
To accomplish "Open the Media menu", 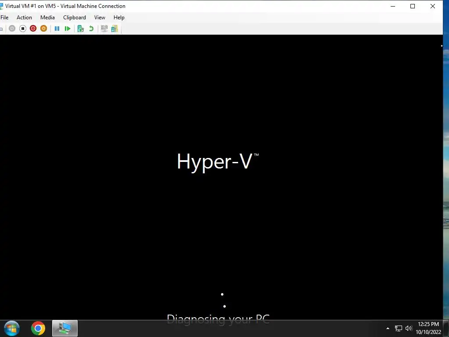I will [47, 18].
